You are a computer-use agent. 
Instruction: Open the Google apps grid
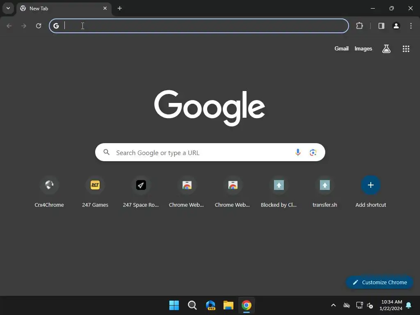coord(406,49)
